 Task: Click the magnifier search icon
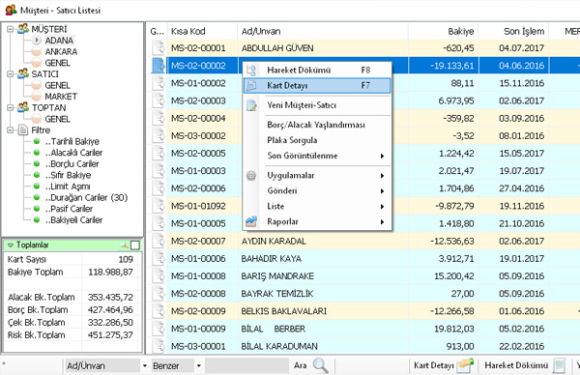(320, 365)
